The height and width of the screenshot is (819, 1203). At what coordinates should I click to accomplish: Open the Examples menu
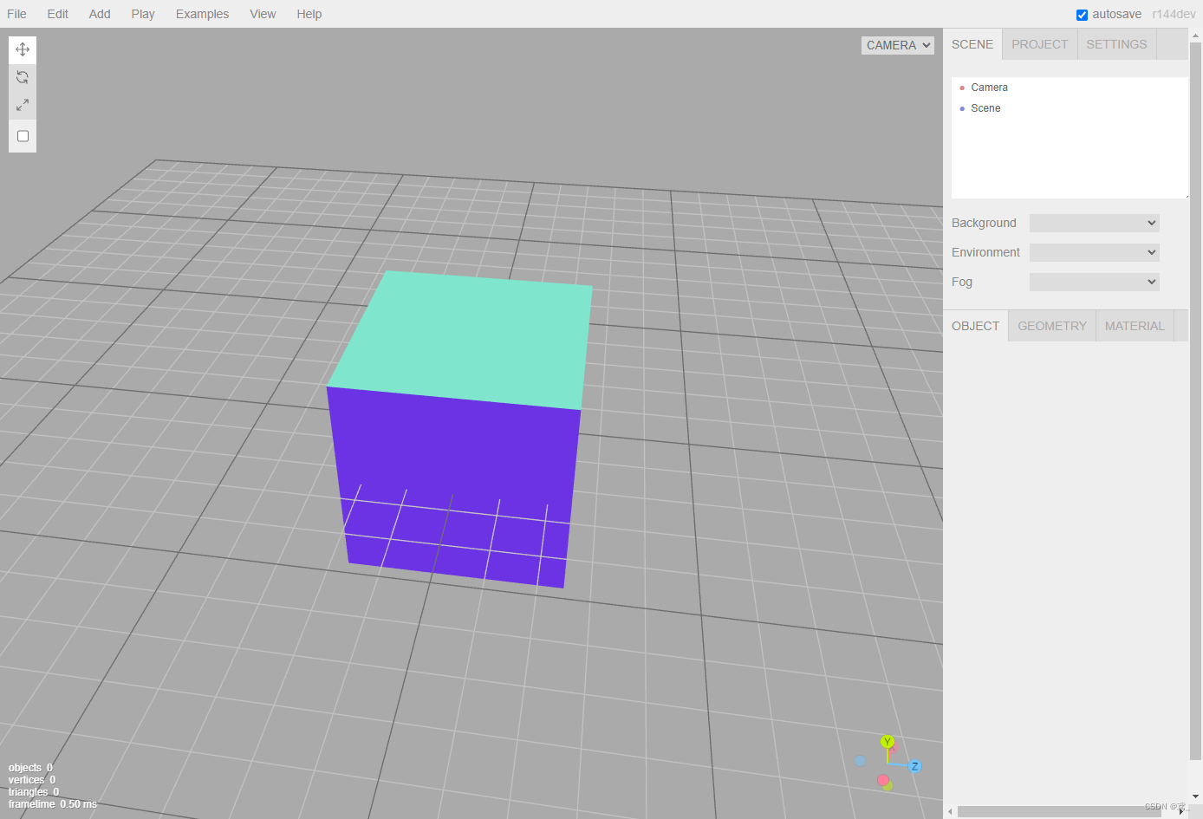click(202, 14)
